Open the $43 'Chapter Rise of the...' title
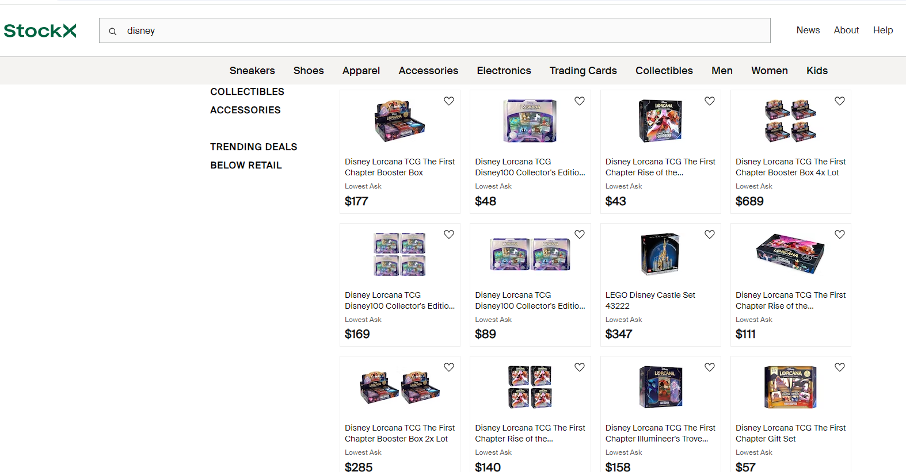This screenshot has height=472, width=906. click(x=660, y=167)
